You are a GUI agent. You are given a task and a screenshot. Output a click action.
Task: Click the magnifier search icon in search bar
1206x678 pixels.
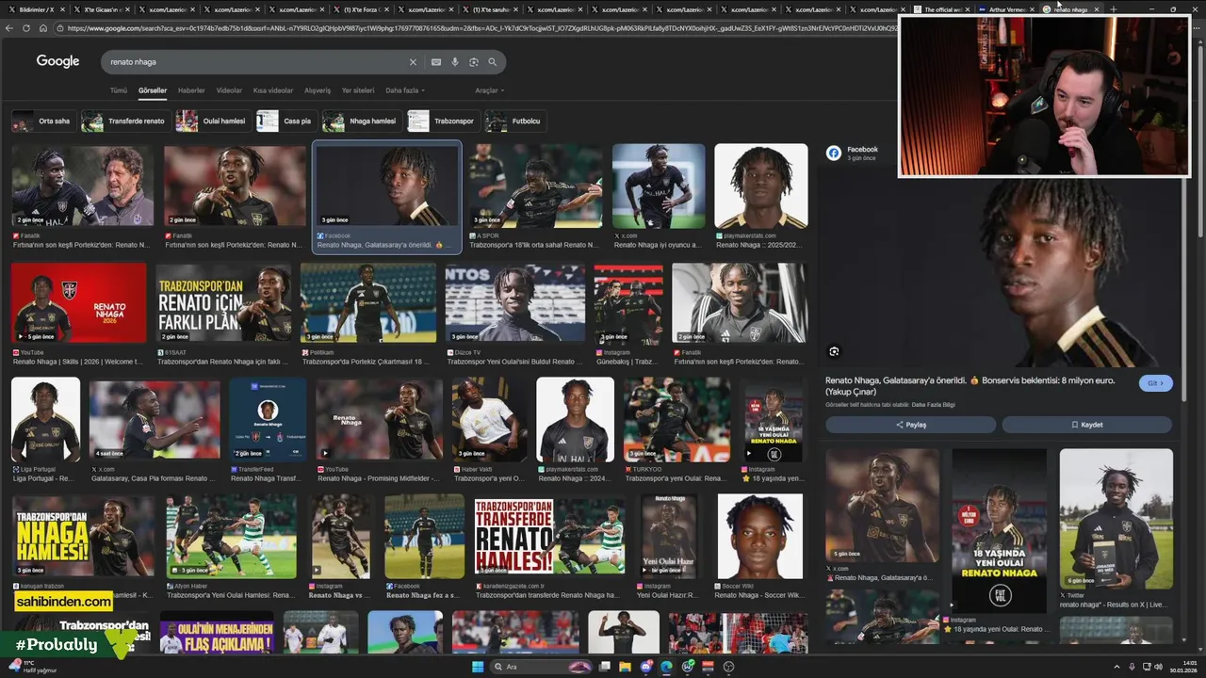(492, 62)
